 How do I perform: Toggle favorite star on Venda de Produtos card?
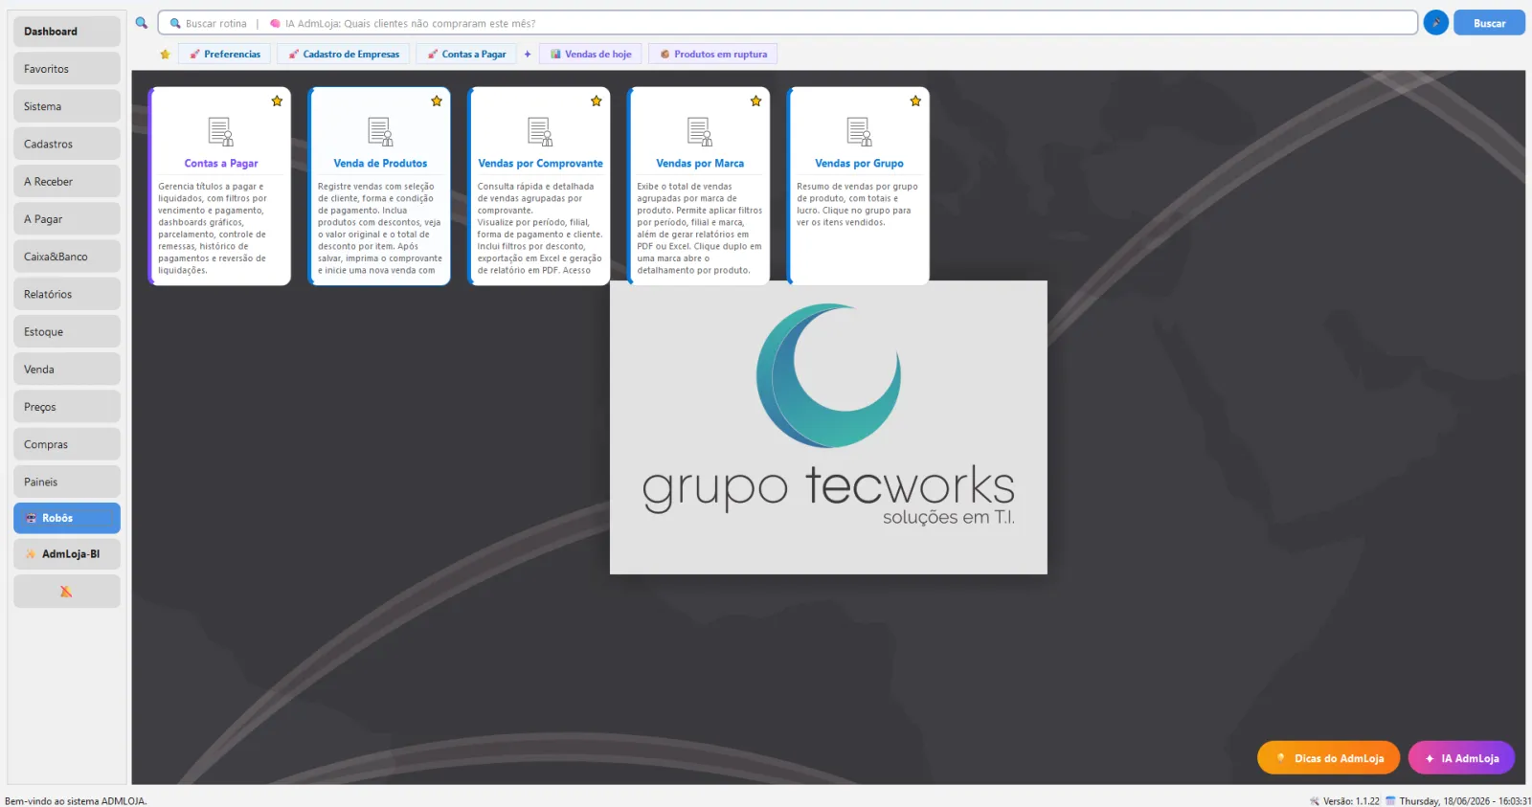[x=437, y=101]
